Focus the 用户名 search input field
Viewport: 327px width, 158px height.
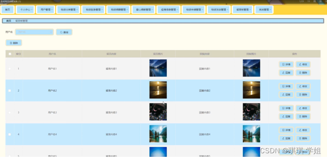34,32
